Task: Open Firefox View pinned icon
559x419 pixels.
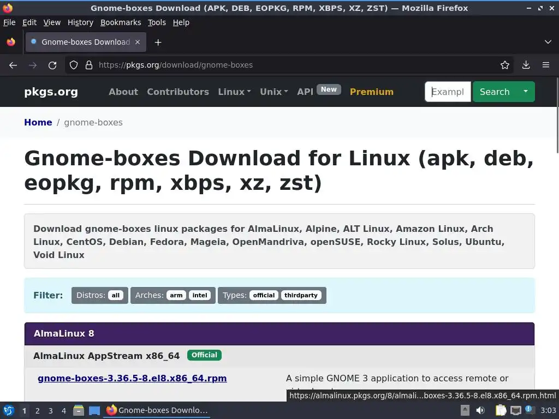Action: pyautogui.click(x=11, y=42)
